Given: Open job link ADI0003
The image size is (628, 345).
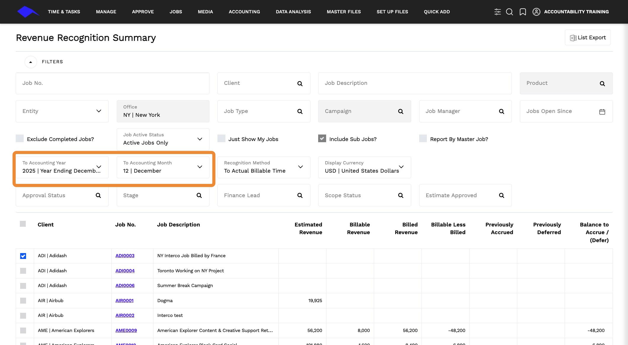Looking at the screenshot, I should coord(125,256).
